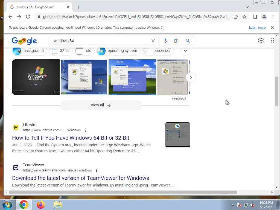Open TeamViewer result options menu
This screenshot has width=280, height=210.
coord(97,170)
